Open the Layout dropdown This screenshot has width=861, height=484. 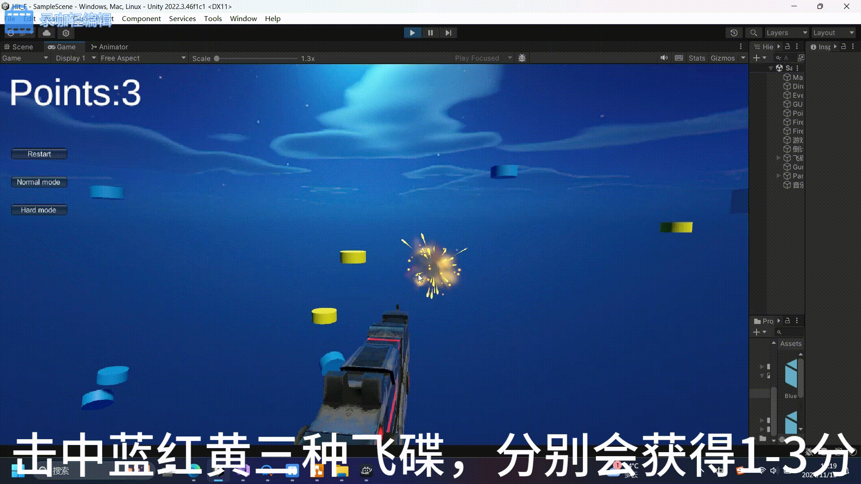[833, 33]
